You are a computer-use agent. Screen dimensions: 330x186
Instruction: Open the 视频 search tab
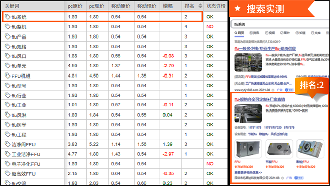(x=270, y=33)
